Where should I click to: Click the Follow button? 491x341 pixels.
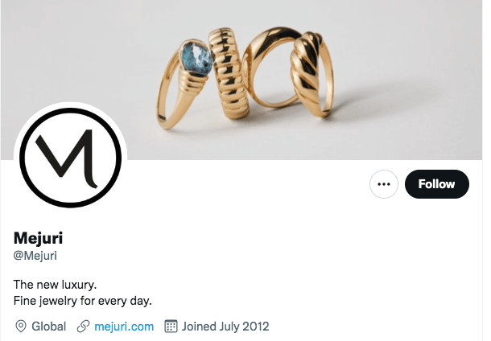[x=437, y=184]
